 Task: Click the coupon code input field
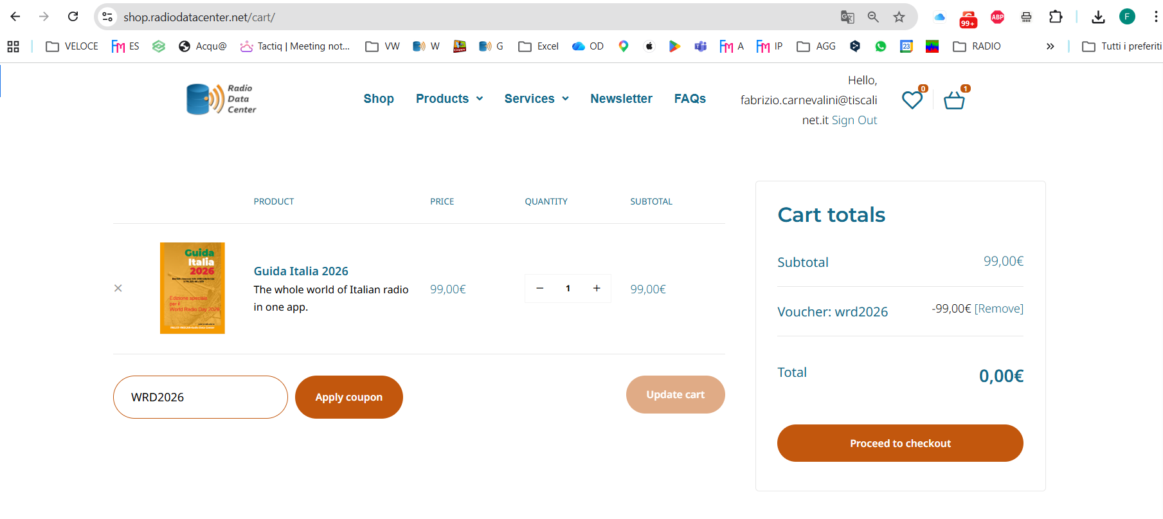click(200, 397)
